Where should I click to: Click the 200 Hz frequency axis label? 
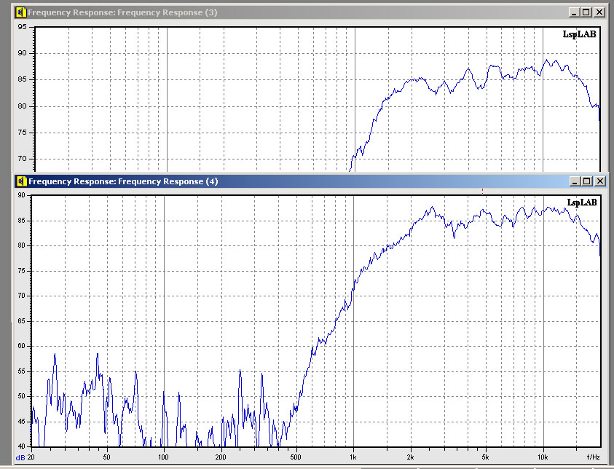pyautogui.click(x=221, y=457)
